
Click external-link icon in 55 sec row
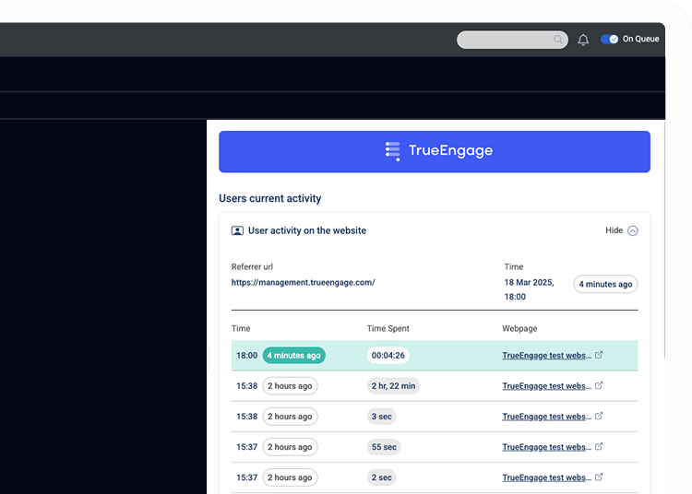click(x=599, y=446)
